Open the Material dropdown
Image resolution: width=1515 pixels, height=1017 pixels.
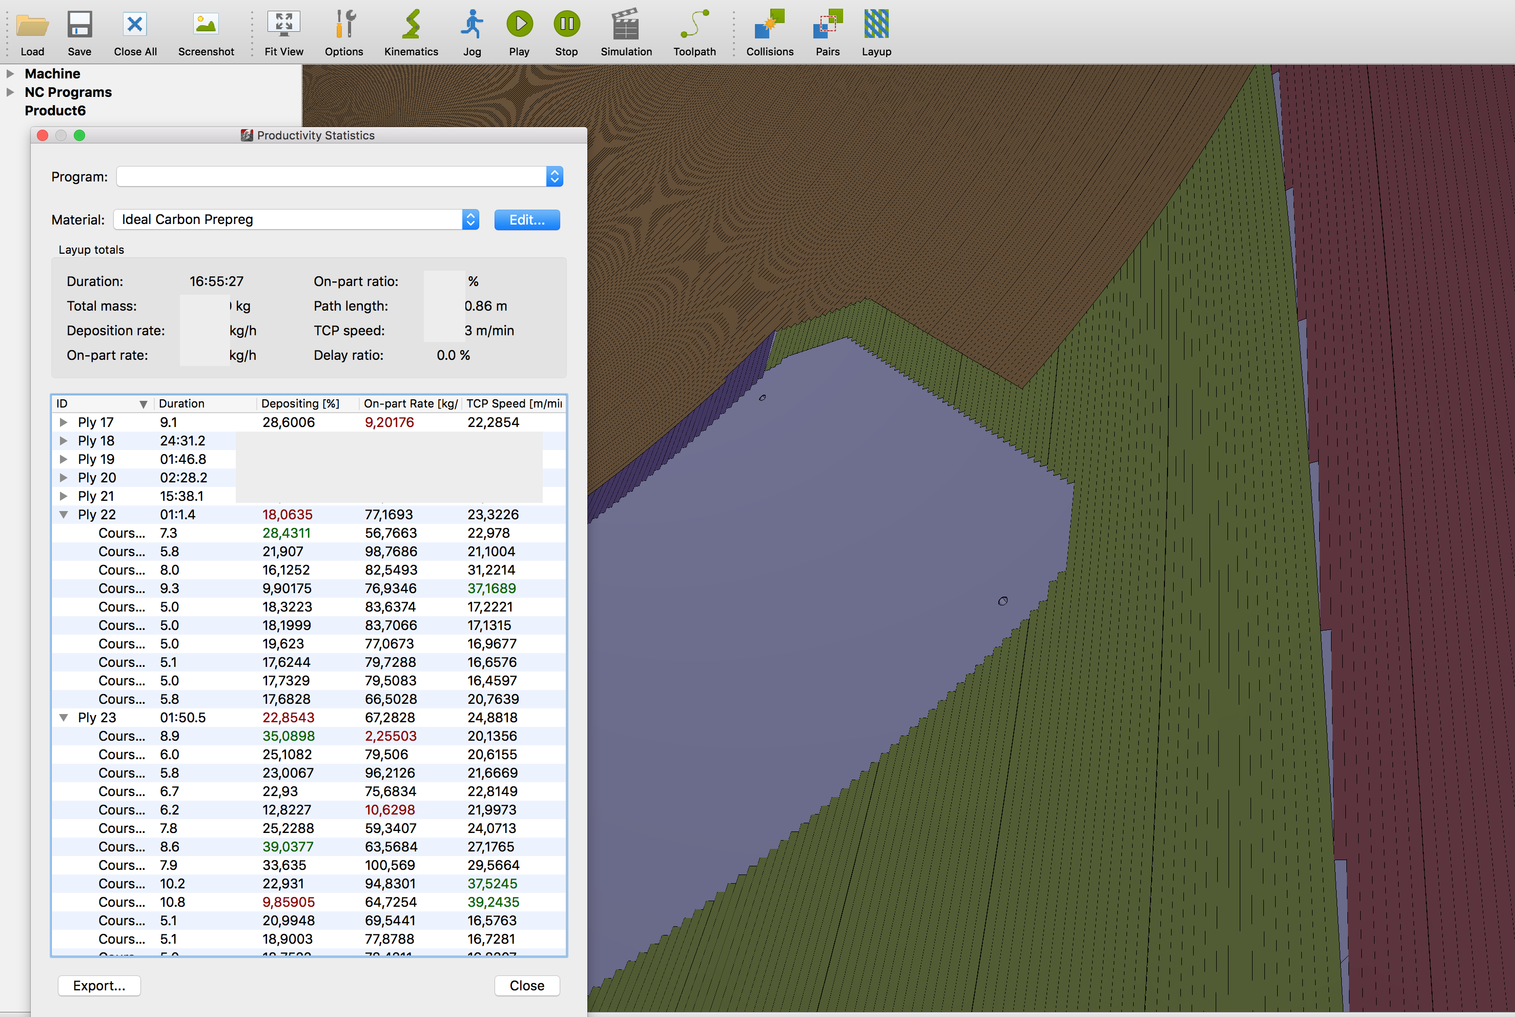click(470, 219)
